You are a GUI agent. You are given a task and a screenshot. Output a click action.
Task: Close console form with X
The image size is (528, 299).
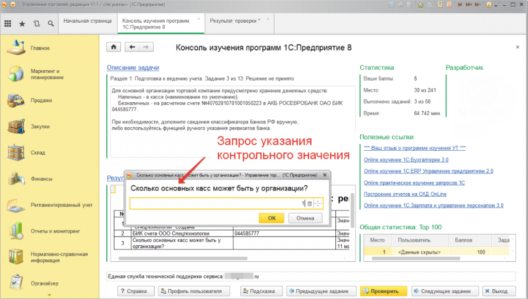pos(518,47)
